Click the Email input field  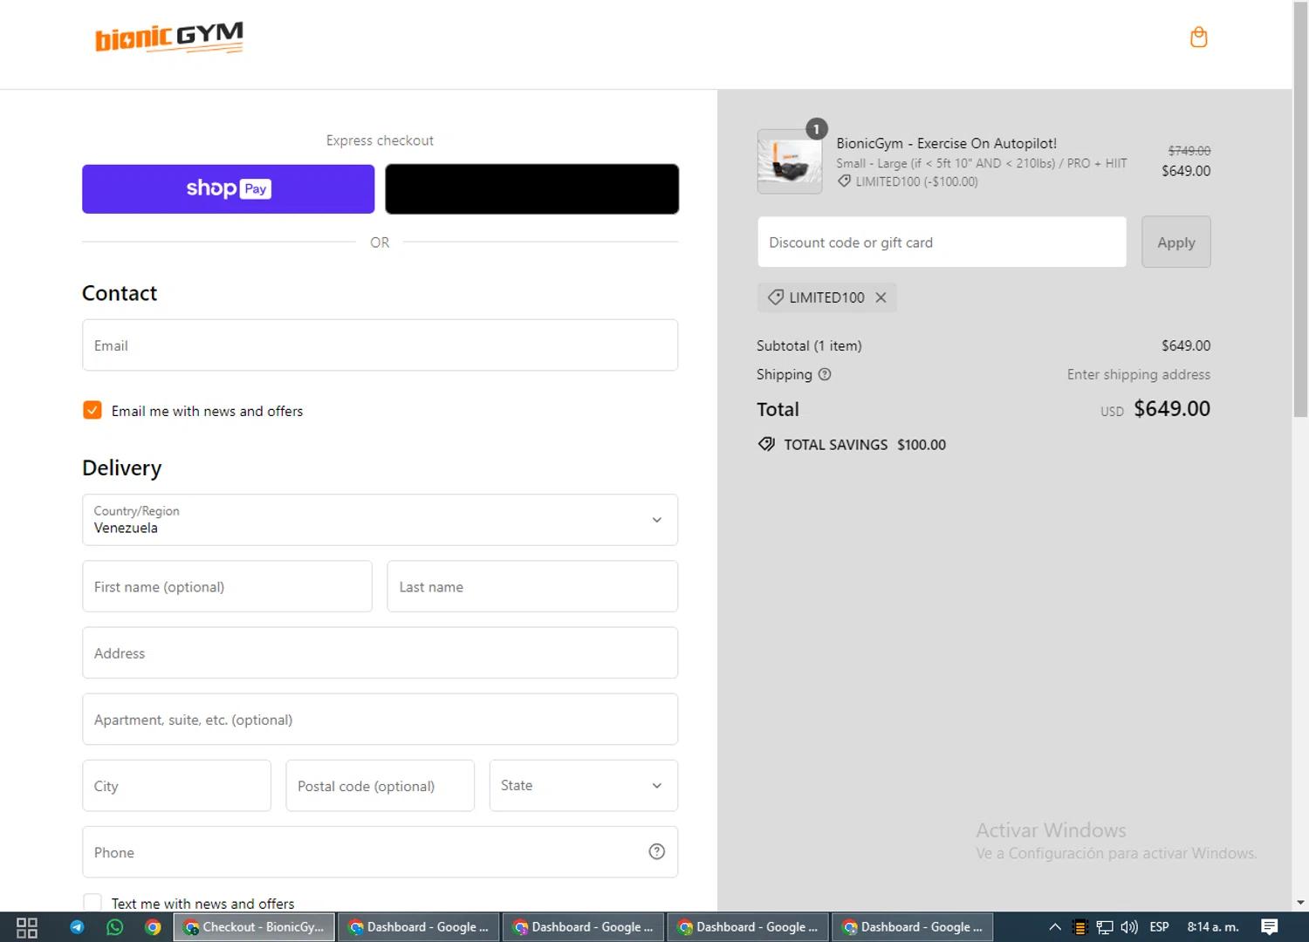380,345
